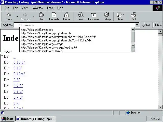
Task: Click the IE throbber logo
Action: (158, 8)
